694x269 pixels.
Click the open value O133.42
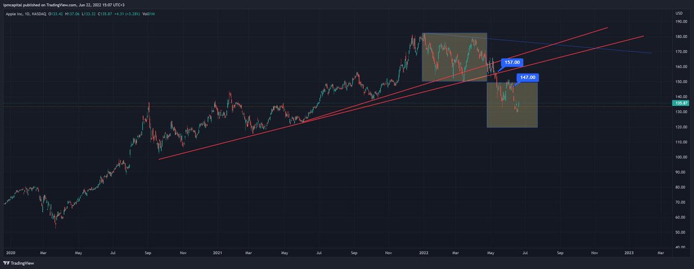(x=56, y=14)
